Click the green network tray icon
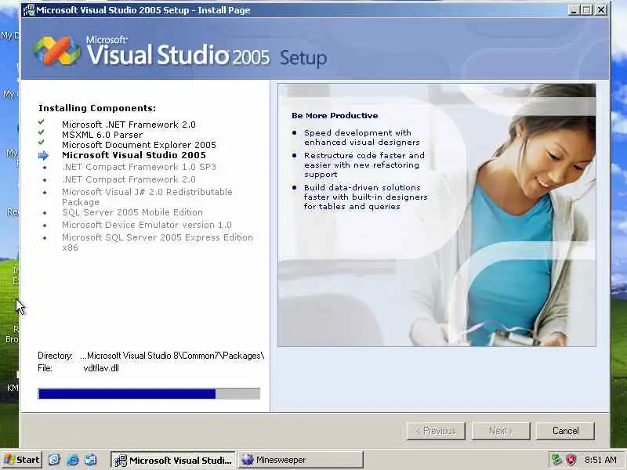The image size is (627, 470). click(556, 460)
